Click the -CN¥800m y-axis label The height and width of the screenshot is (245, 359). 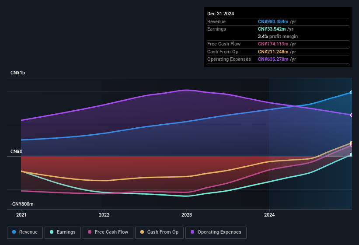[x=22, y=204]
